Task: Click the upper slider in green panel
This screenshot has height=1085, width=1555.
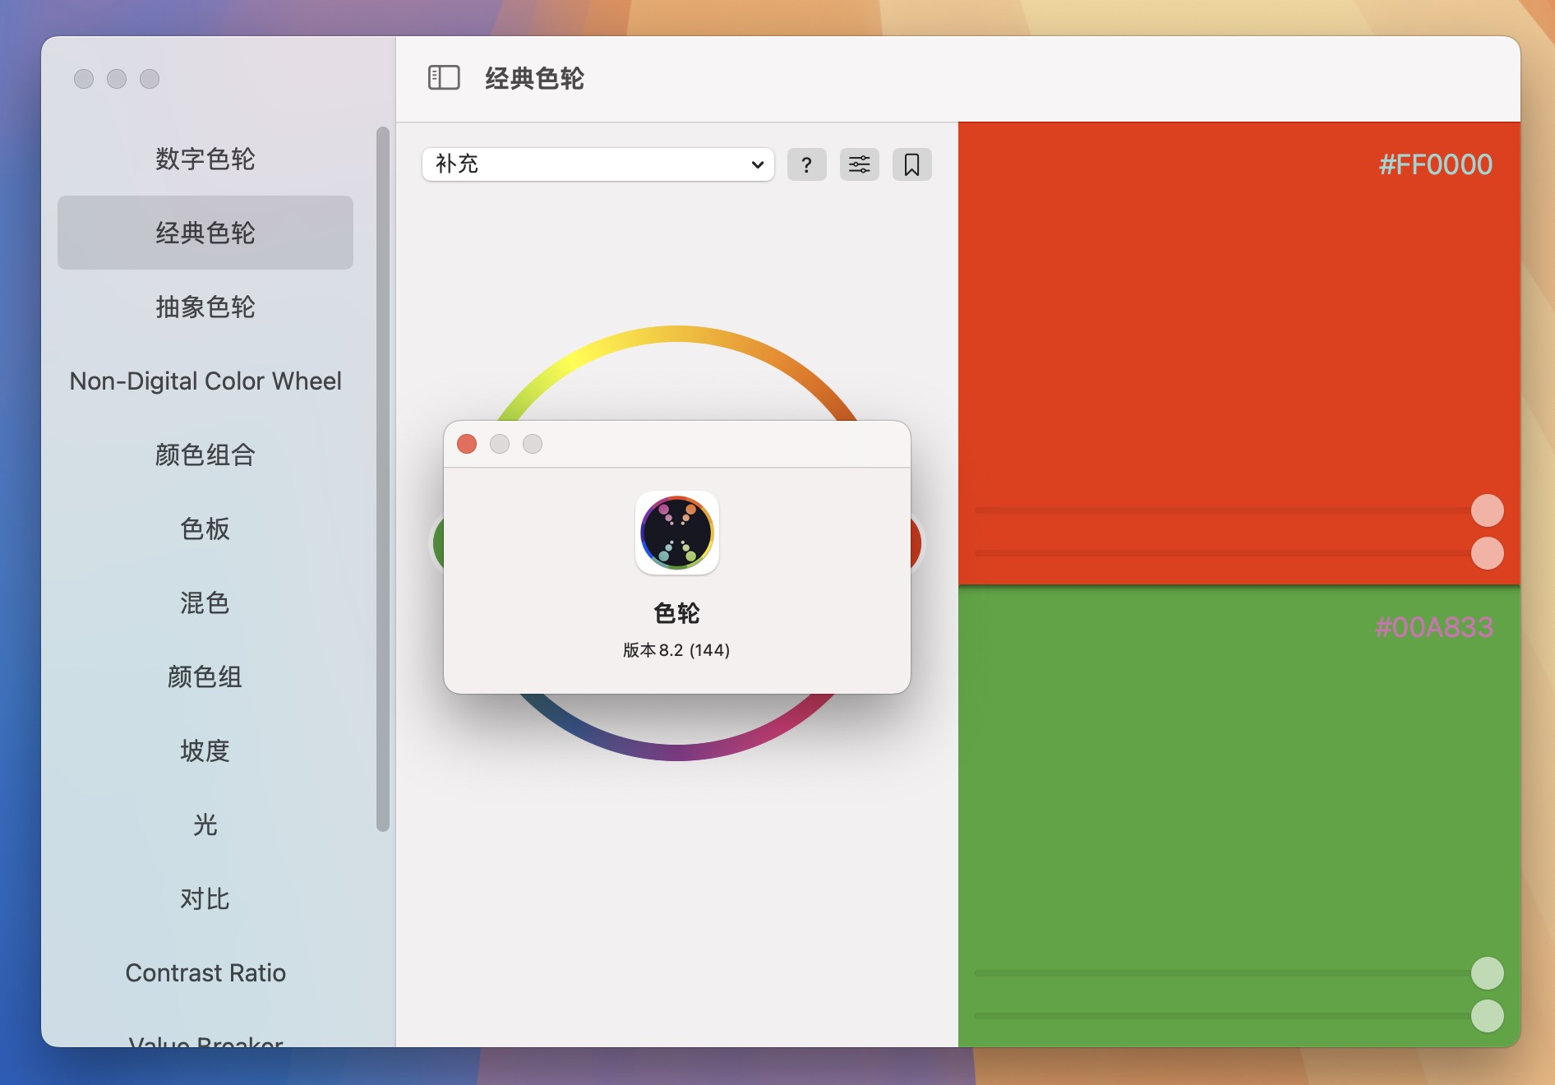Action: (x=1239, y=973)
